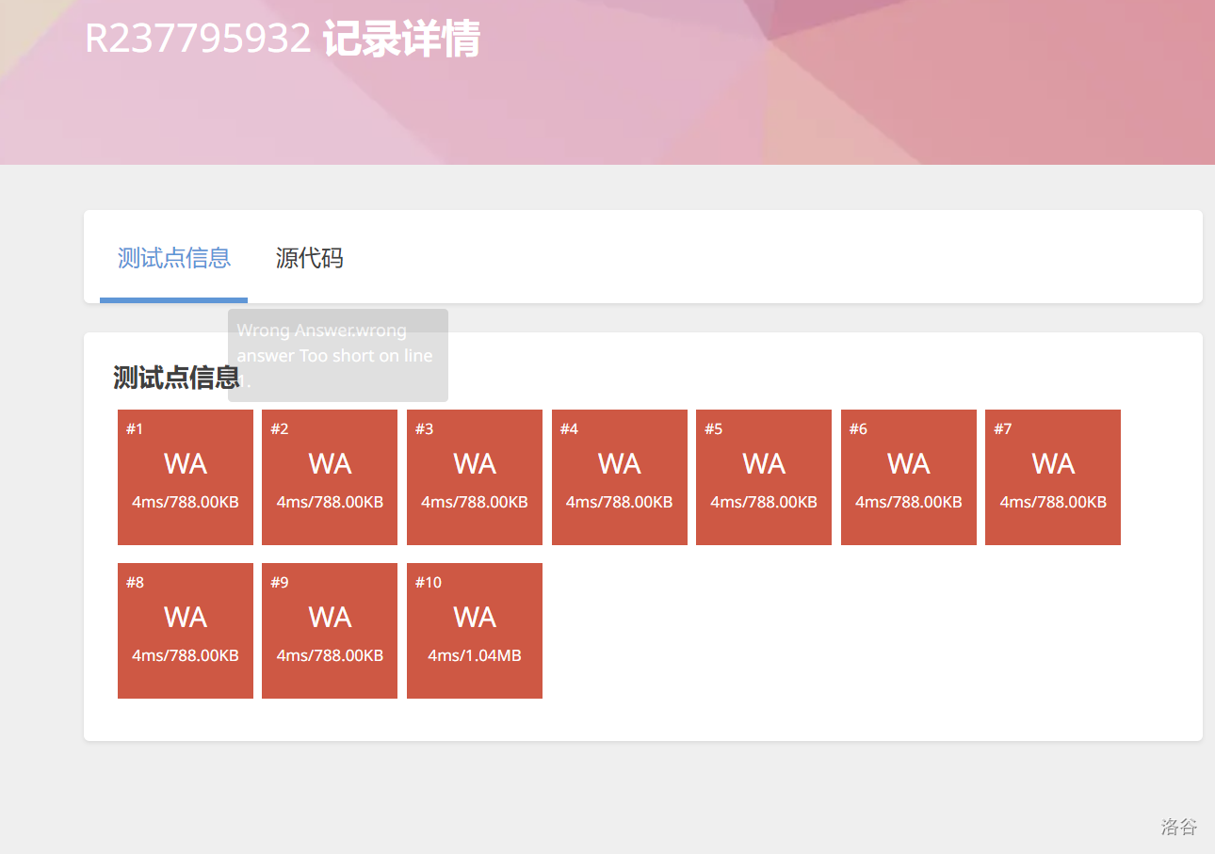Open test point #1 WA tile
Viewport: 1215px width, 854px height.
tap(186, 476)
